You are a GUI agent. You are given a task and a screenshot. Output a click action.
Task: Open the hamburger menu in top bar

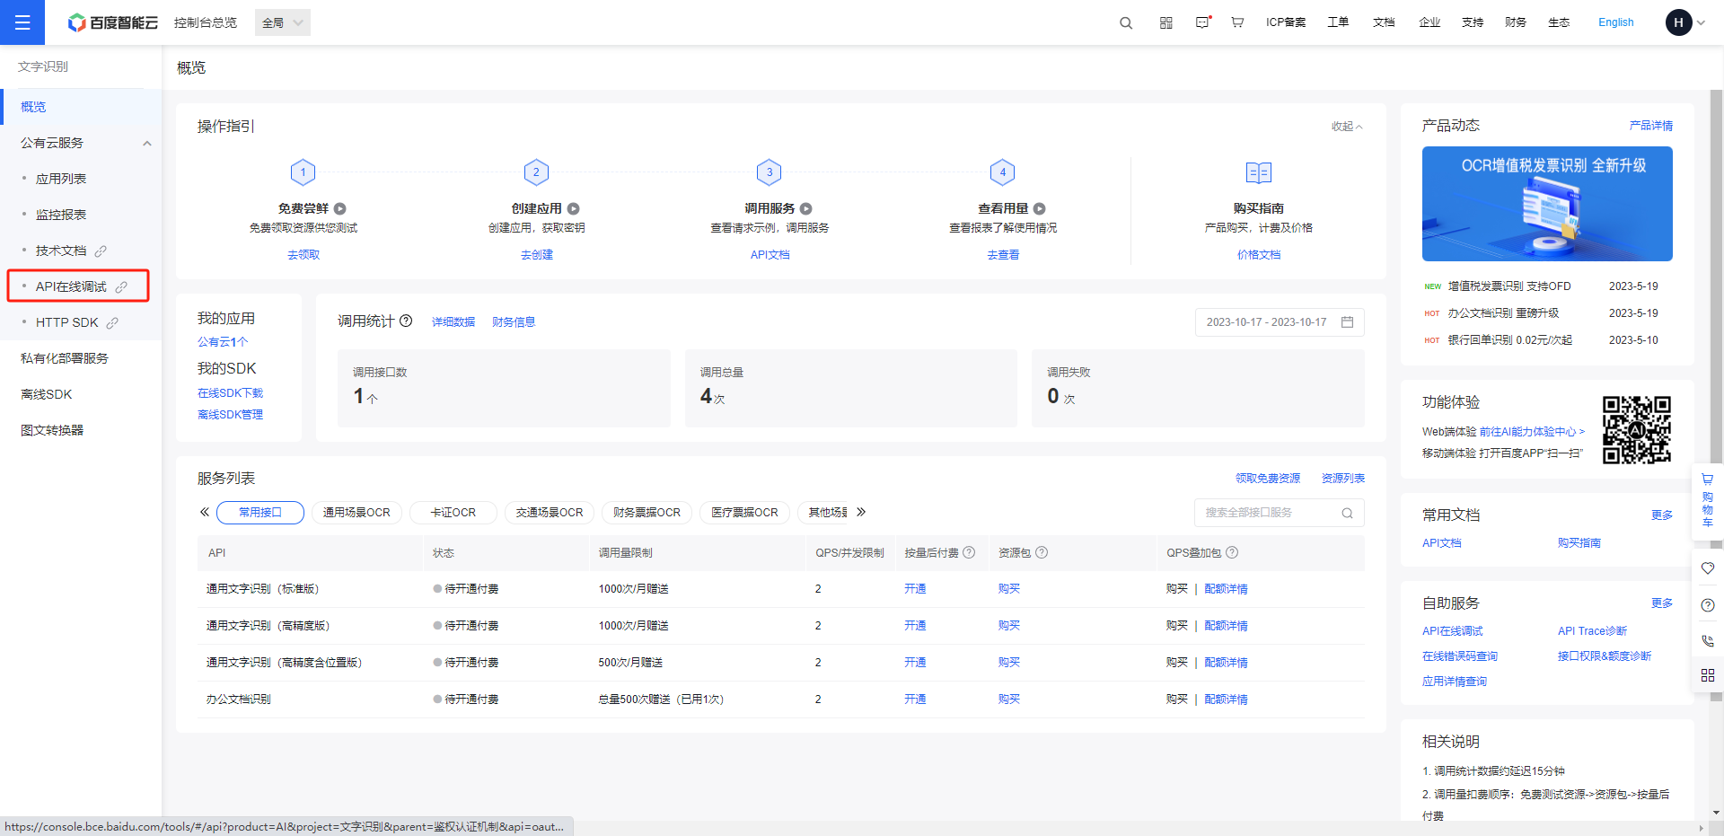(22, 22)
